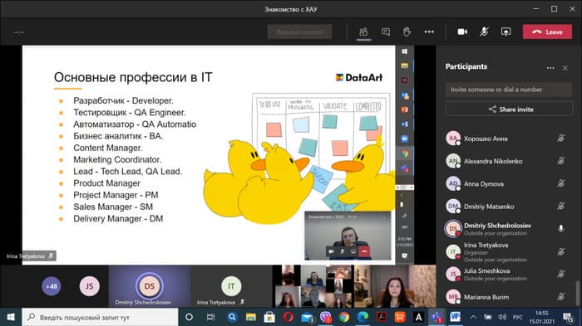Viewport: 582px width, 326px height.
Task: Click the invite someone input field
Action: [509, 90]
